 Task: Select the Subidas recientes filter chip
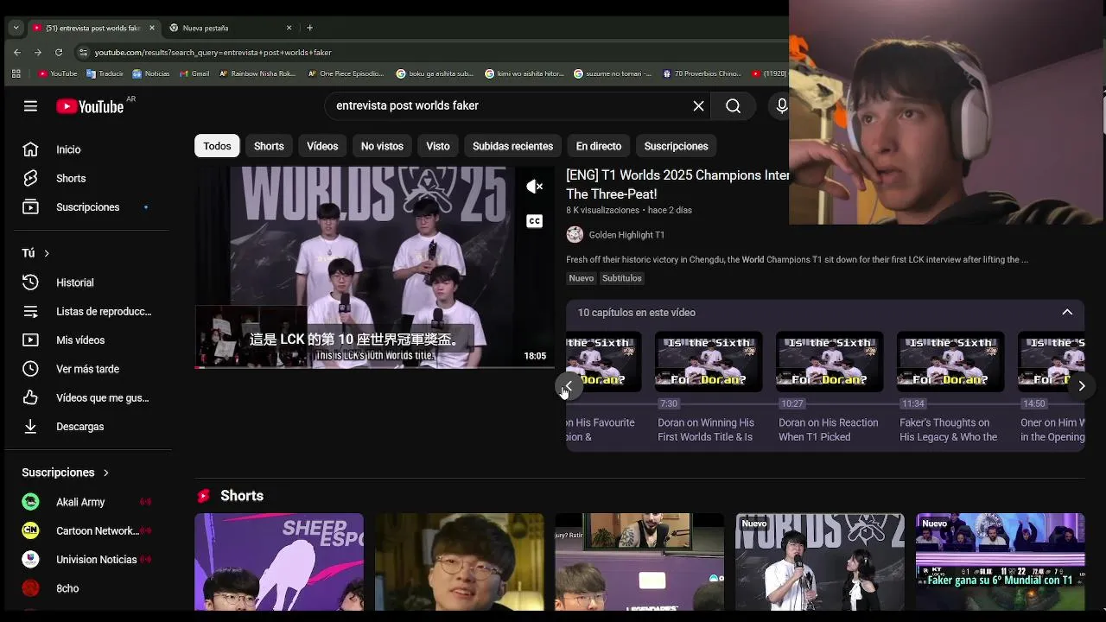512,146
